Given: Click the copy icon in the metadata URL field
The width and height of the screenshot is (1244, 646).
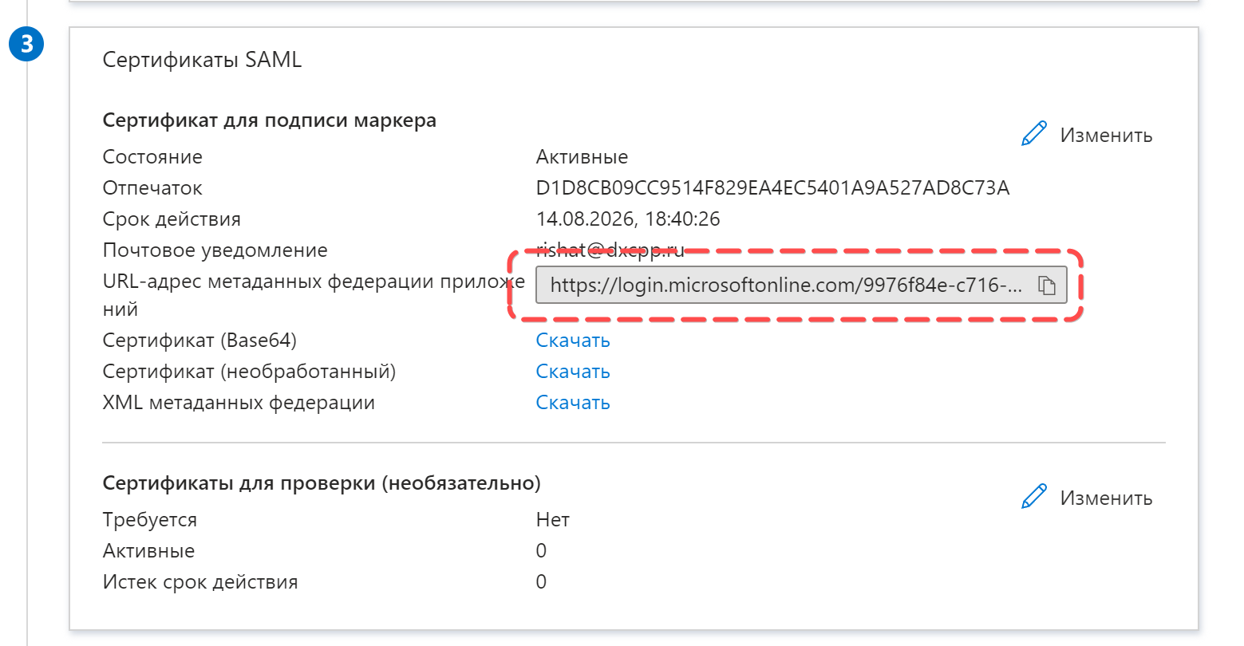Looking at the screenshot, I should pos(1046,286).
